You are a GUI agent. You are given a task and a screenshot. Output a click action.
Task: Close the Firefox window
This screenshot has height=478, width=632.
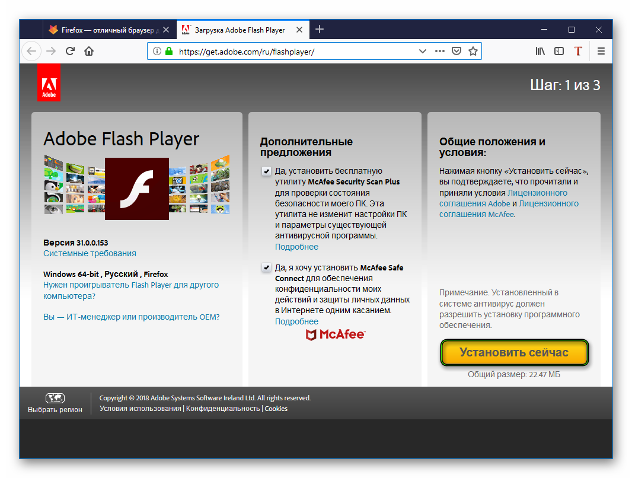coord(599,30)
